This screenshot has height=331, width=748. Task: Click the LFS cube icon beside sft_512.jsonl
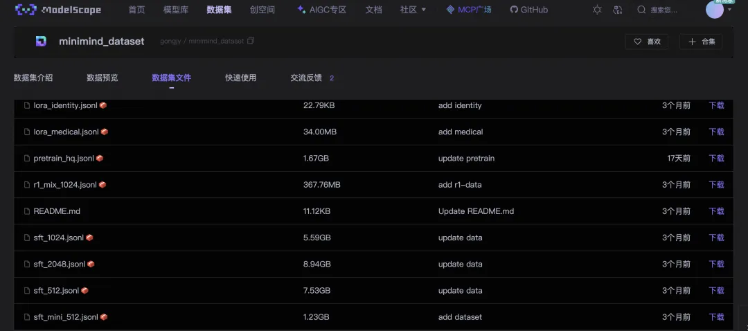[84, 290]
